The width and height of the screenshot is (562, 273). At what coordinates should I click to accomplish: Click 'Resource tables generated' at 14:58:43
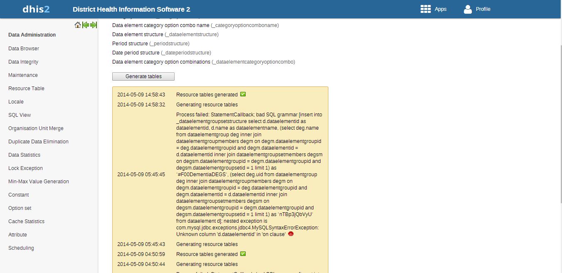(207, 95)
